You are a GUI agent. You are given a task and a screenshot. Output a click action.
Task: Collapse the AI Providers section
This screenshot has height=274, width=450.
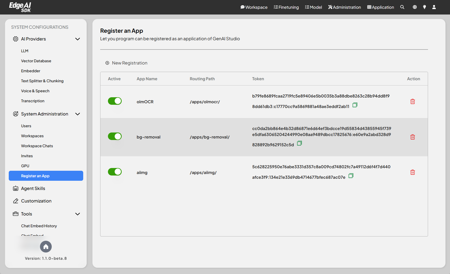[77, 39]
